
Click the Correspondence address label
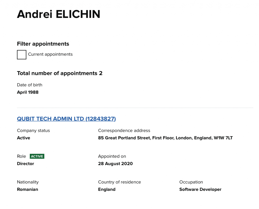(124, 131)
